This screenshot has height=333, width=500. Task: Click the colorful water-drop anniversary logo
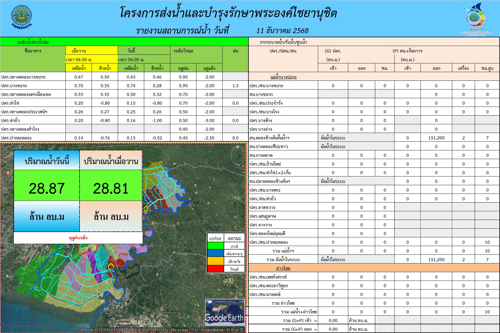coord(476,18)
